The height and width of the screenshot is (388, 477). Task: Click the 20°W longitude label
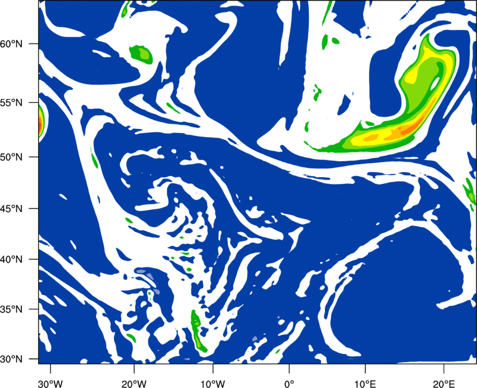tap(134, 384)
